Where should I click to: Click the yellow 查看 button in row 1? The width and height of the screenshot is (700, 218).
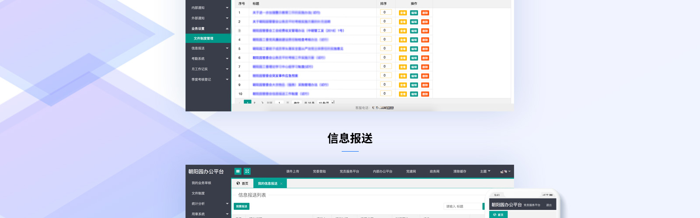pos(402,13)
